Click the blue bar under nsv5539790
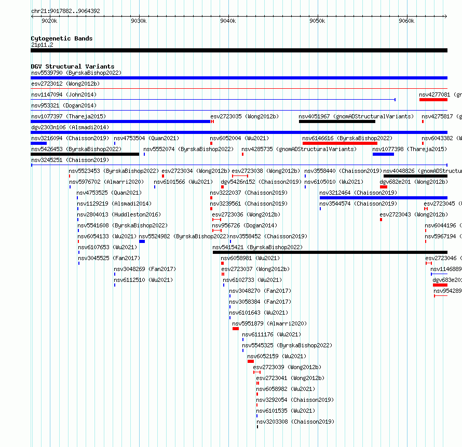Image resolution: width=462 pixels, height=447 pixels. 239,78
